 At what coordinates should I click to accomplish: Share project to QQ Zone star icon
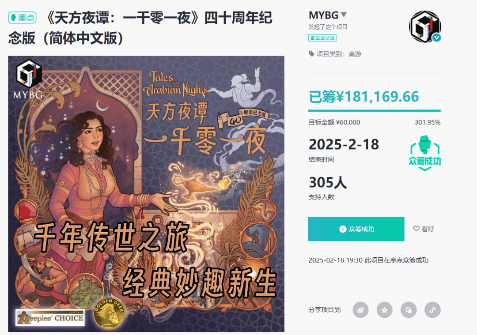tap(385, 310)
